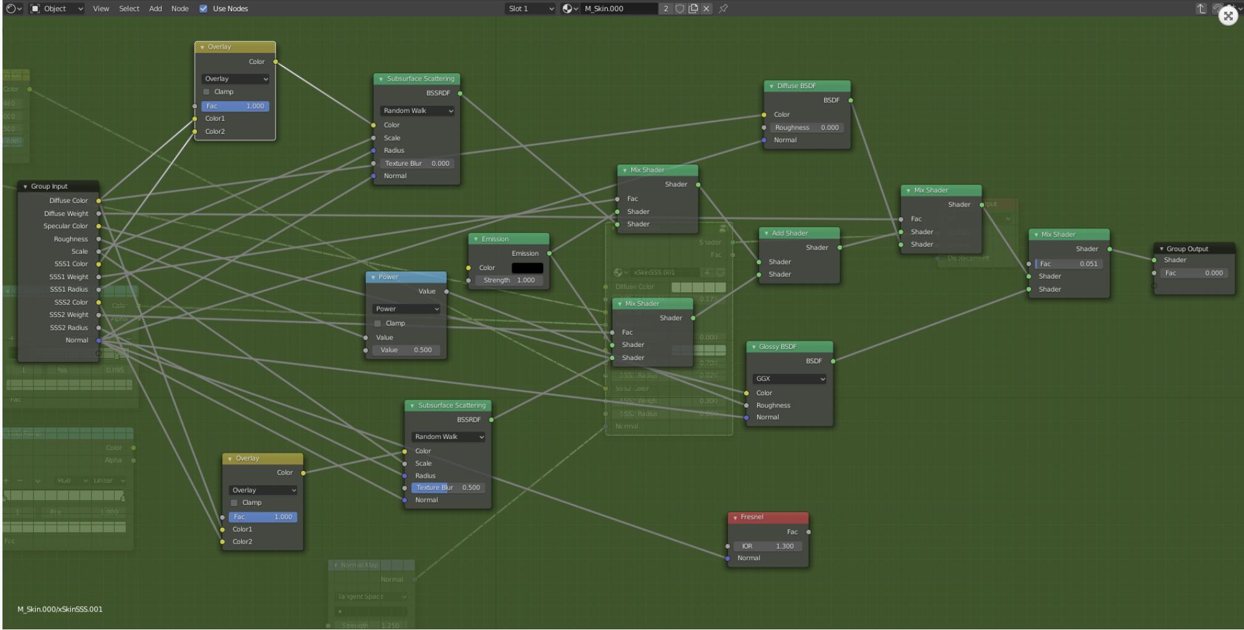Open the Slot 1 dropdown
This screenshot has height=630, width=1244.
pyautogui.click(x=530, y=9)
